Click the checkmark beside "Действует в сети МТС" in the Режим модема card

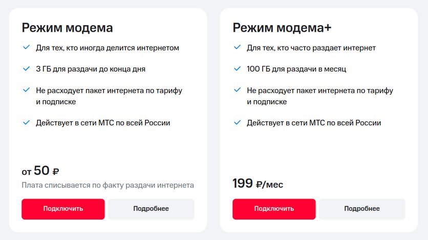[x=26, y=123]
